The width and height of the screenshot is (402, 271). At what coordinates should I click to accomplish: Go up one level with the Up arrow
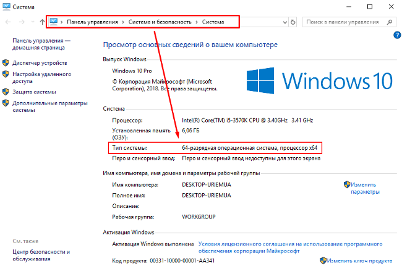[41, 22]
